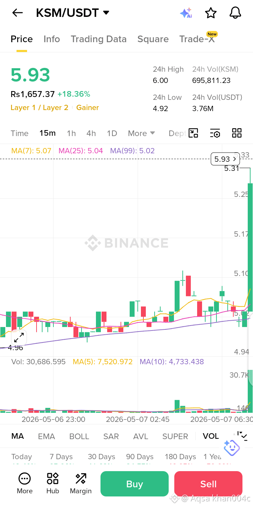Tap the MA(5): 7,520.972 volume label
Viewport: 253px width, 507px height.
click(x=103, y=362)
